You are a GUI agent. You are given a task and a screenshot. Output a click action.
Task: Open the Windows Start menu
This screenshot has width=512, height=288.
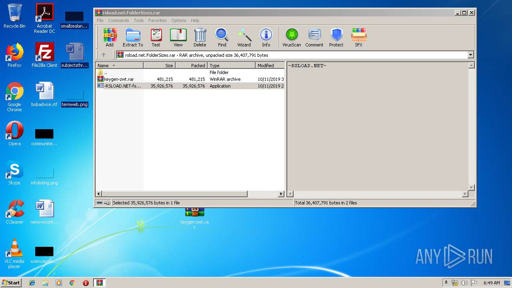[11, 282]
